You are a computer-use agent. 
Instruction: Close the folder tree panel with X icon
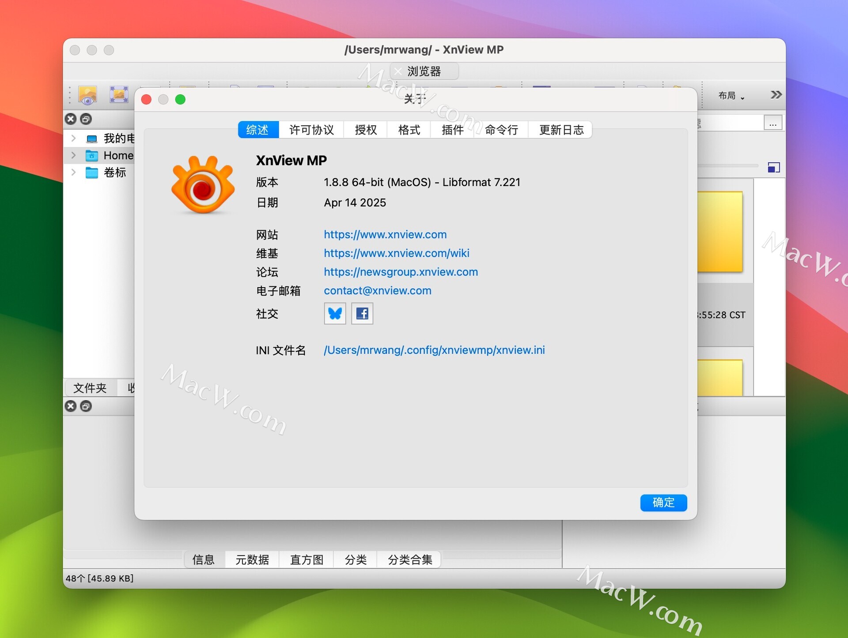pos(71,119)
